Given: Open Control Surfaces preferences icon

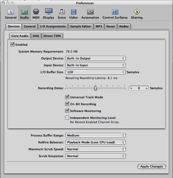Looking at the screenshot, I should [115, 12].
